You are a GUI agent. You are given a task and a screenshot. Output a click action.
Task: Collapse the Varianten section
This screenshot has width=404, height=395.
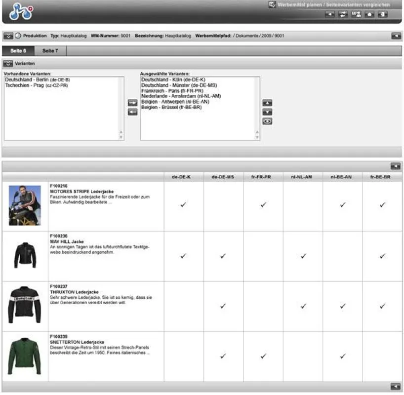tap(8, 63)
